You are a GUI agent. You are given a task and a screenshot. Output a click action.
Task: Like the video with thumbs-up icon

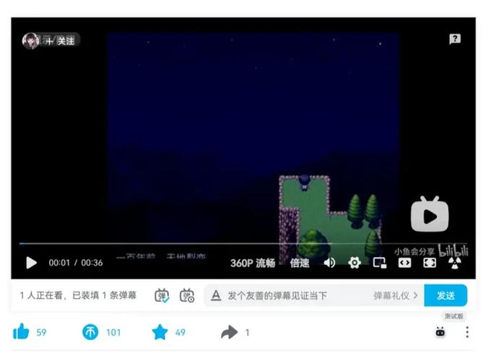click(21, 331)
